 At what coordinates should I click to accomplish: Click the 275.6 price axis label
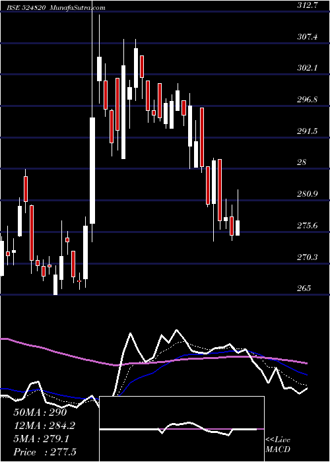point(308,226)
